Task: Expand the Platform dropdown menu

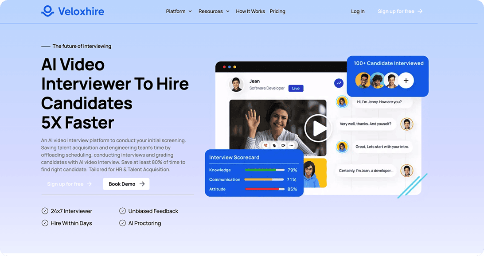Action: coord(179,12)
